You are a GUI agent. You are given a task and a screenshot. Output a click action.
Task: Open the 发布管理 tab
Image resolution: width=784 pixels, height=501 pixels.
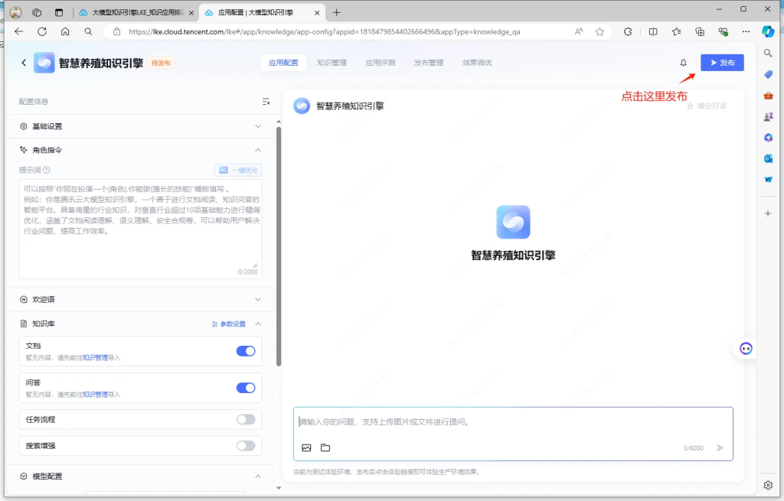click(428, 63)
